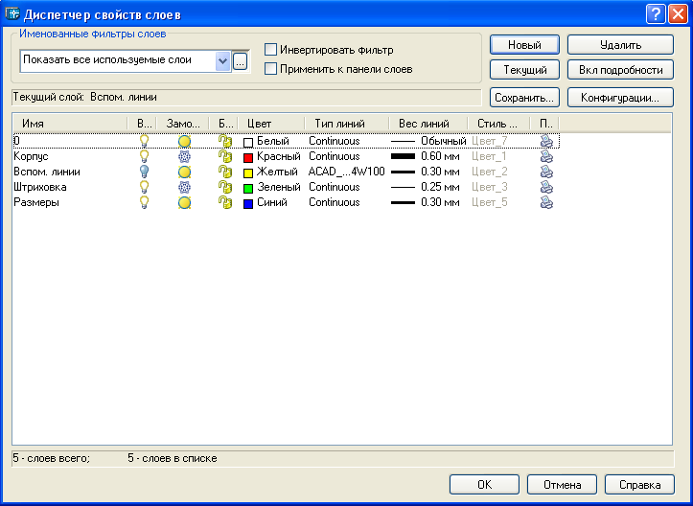This screenshot has height=506, width=693.
Task: Check Применить к панели слоев option
Action: tap(270, 69)
